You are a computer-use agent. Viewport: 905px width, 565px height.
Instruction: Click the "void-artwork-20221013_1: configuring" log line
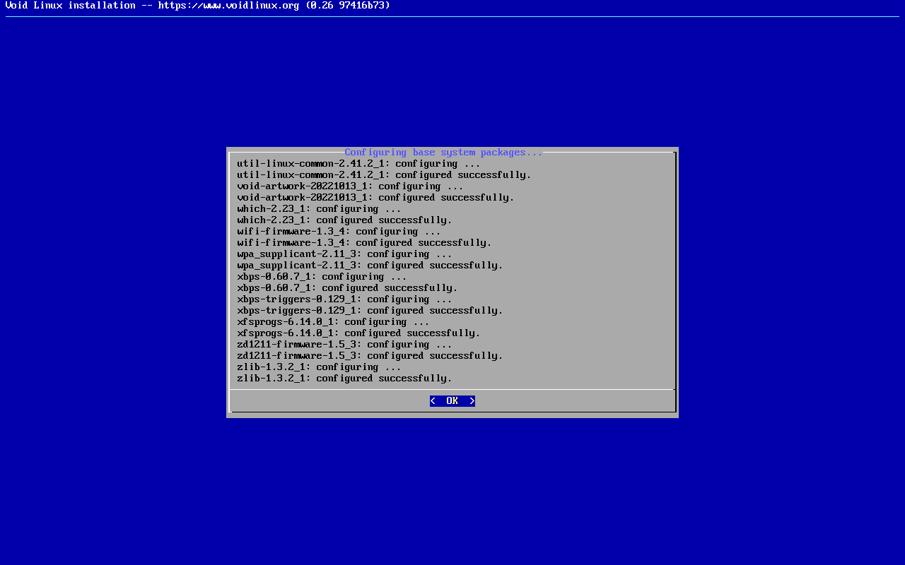tap(350, 186)
